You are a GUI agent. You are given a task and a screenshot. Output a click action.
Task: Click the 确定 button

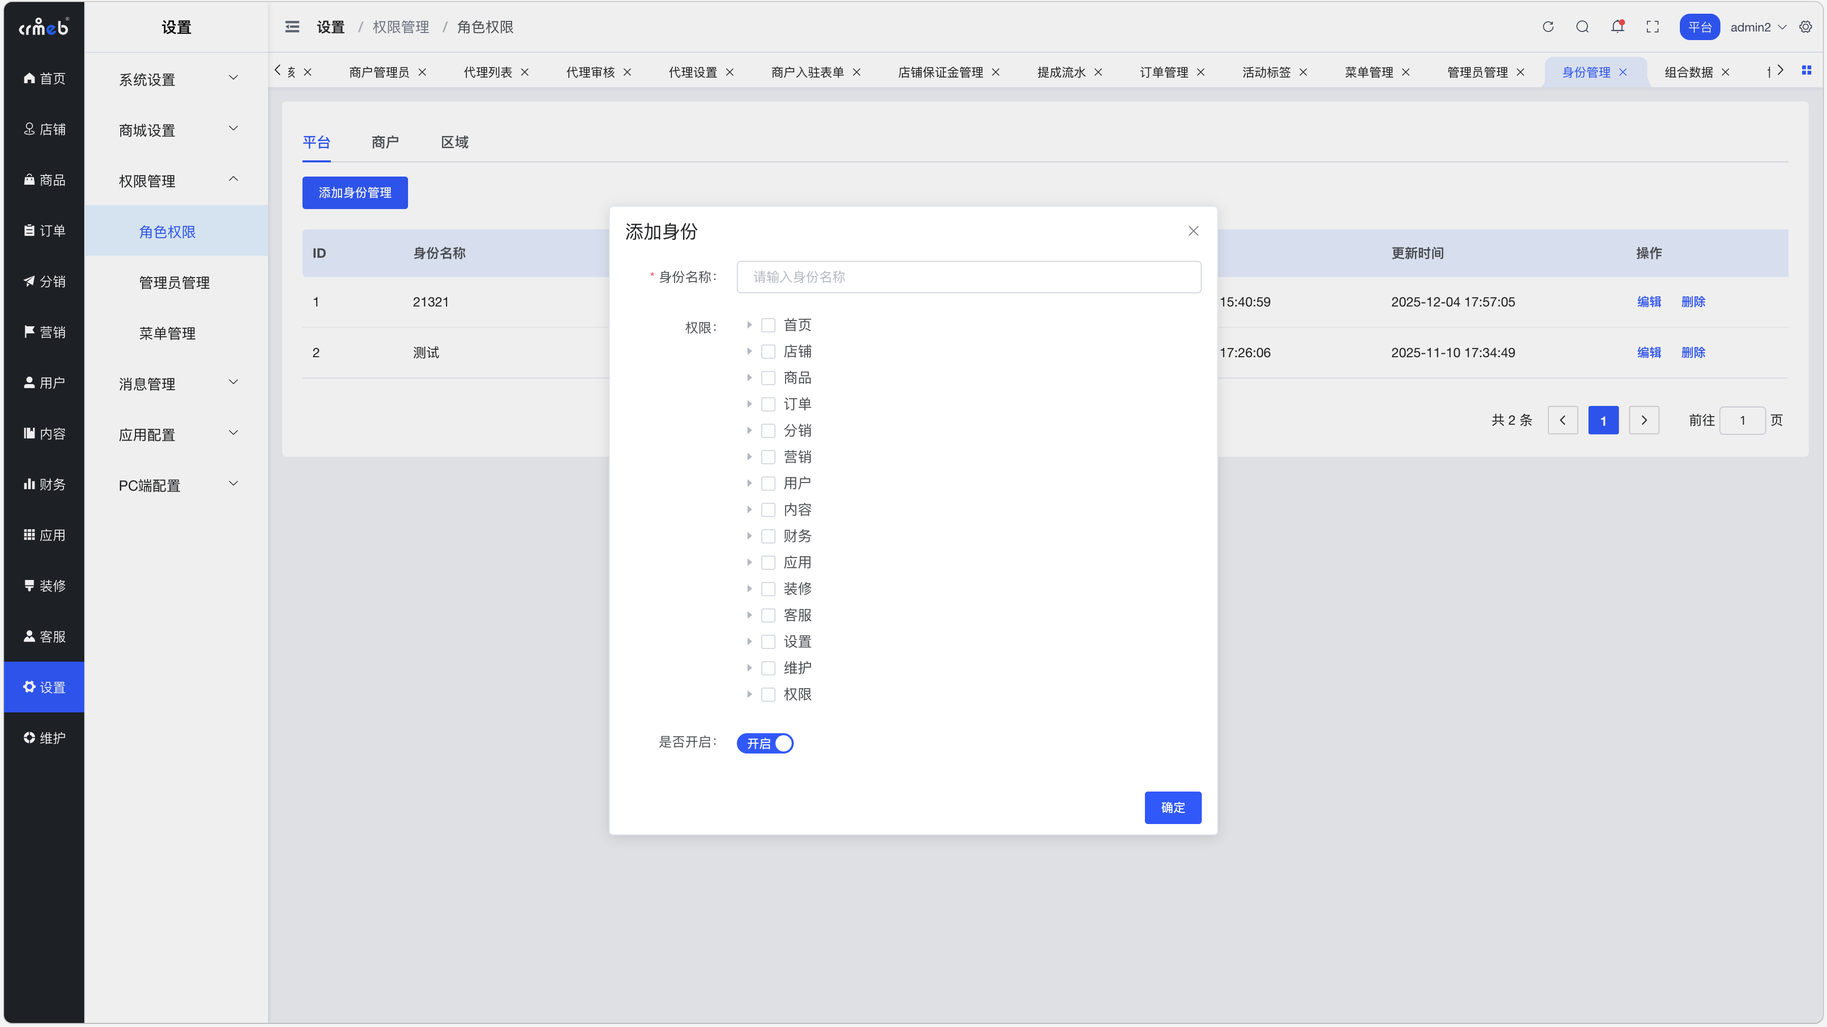pos(1172,808)
